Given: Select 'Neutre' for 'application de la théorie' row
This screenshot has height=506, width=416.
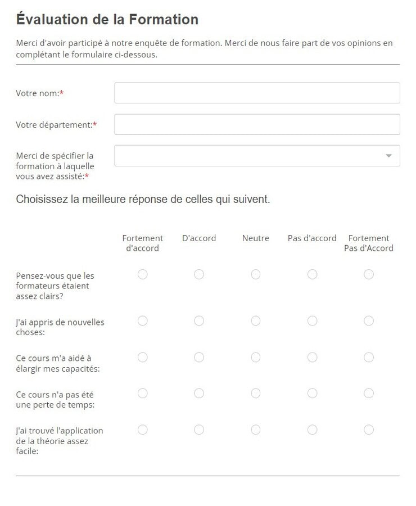Looking at the screenshot, I should (x=256, y=430).
